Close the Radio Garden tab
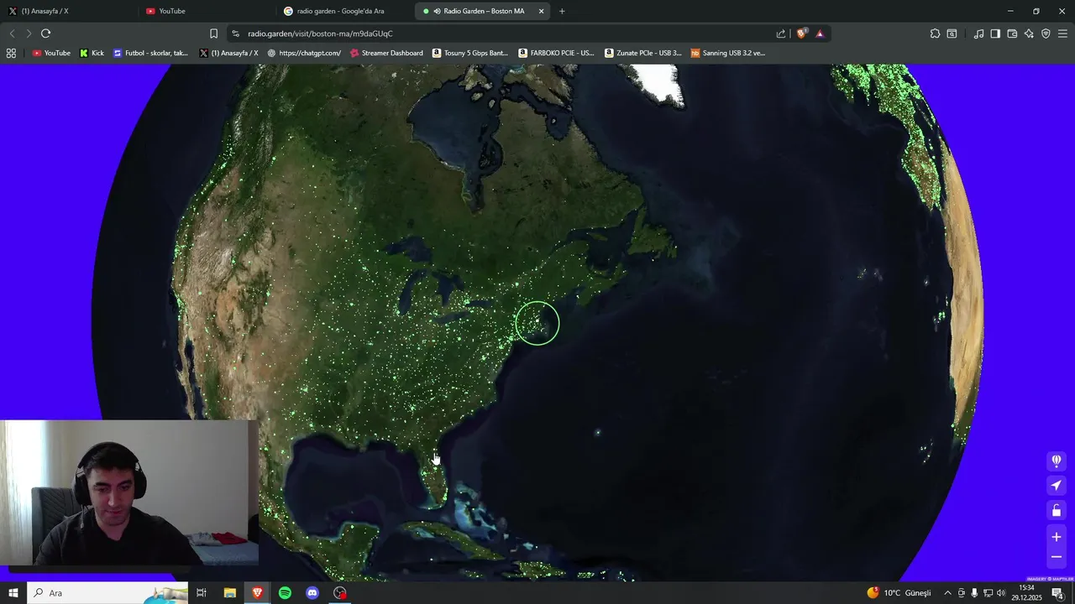Screen dimensions: 1075x604 (541, 11)
